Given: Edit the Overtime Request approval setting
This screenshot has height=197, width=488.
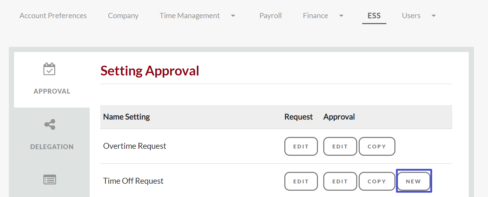Looking at the screenshot, I should [x=340, y=146].
